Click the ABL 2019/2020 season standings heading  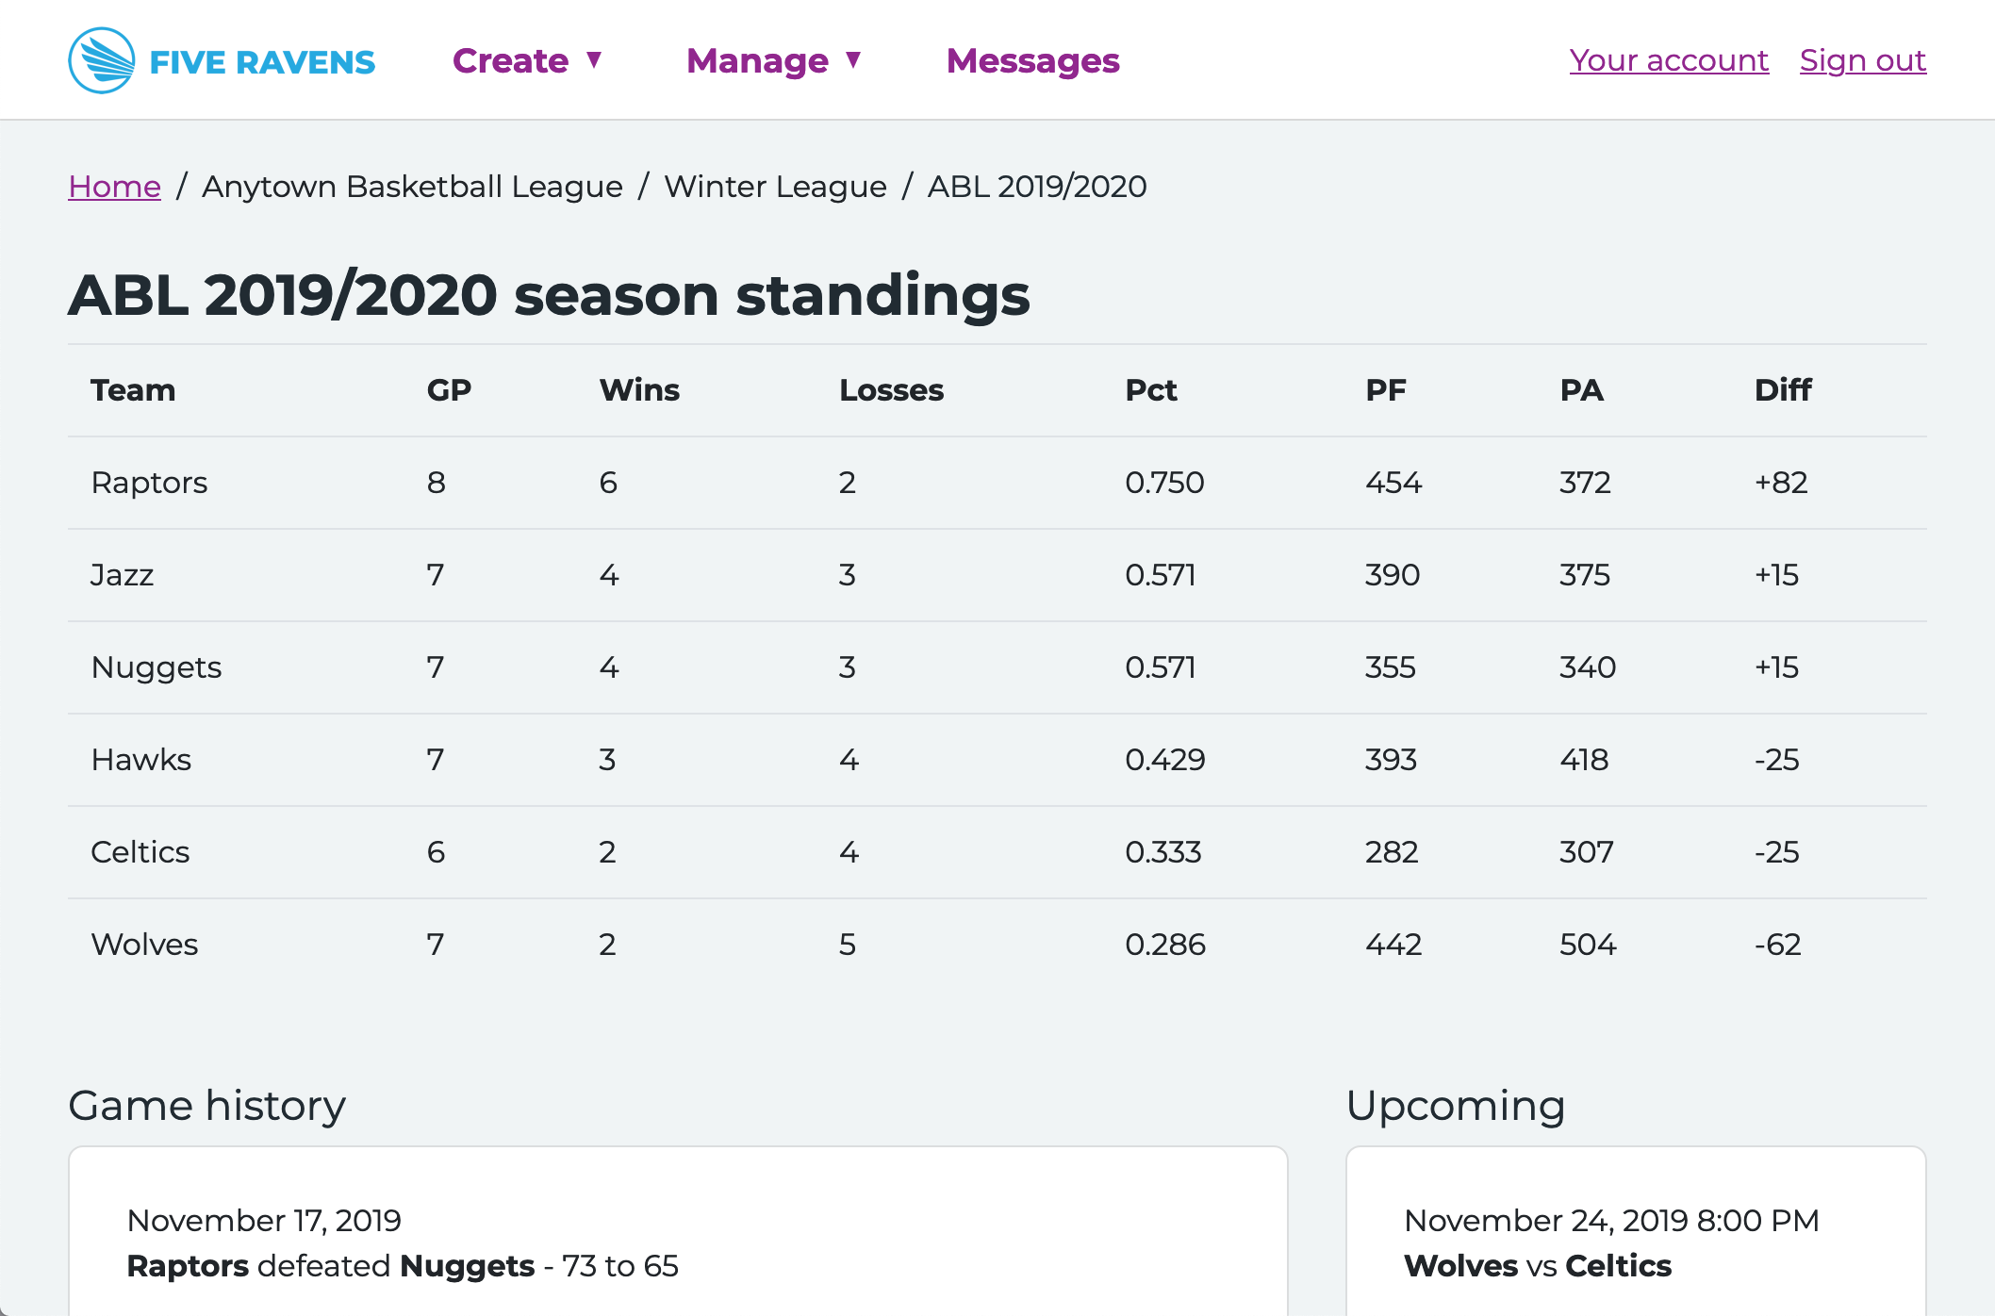[x=549, y=295]
